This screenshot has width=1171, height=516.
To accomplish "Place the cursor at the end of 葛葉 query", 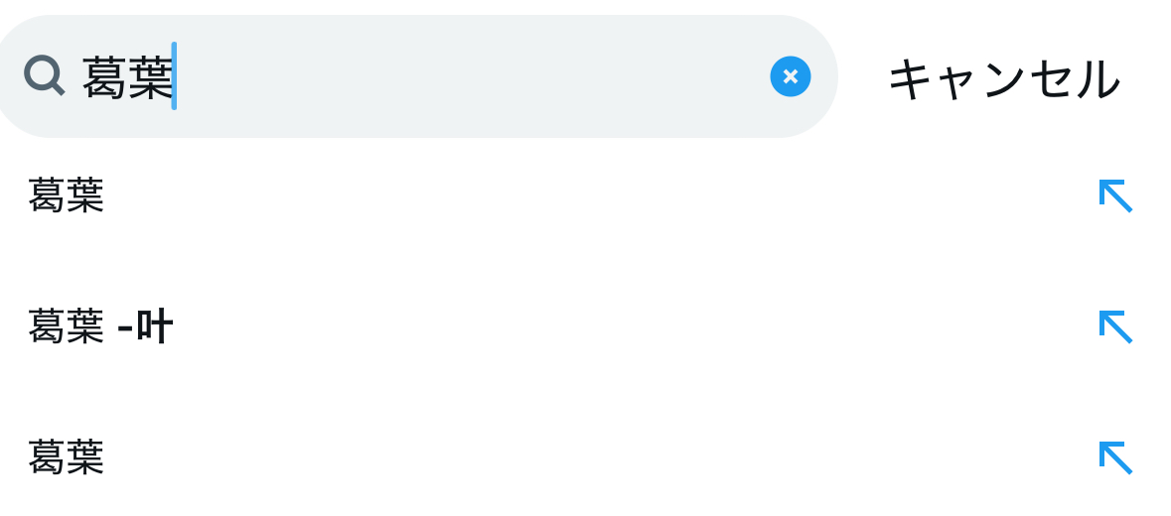I will [x=176, y=77].
